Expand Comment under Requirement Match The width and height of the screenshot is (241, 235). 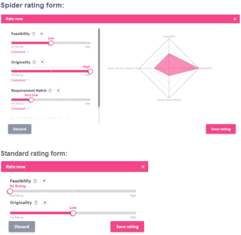coord(20,109)
